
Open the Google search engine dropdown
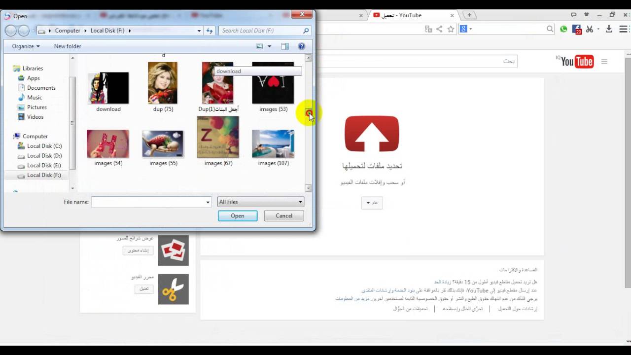coord(466,30)
